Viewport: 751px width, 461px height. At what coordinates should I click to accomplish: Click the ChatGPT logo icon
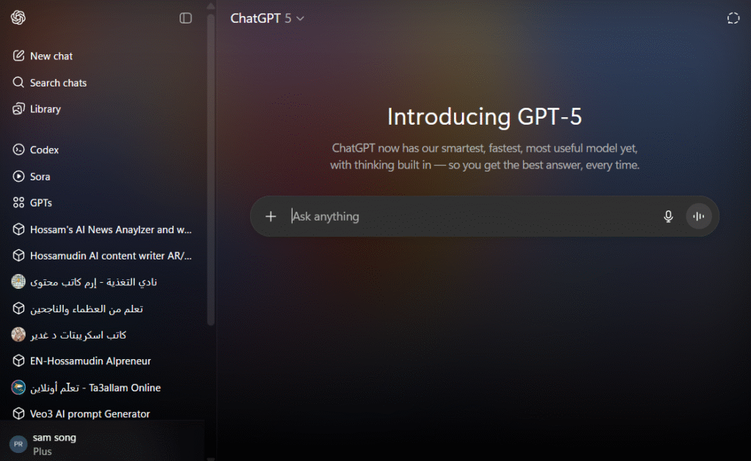click(18, 18)
